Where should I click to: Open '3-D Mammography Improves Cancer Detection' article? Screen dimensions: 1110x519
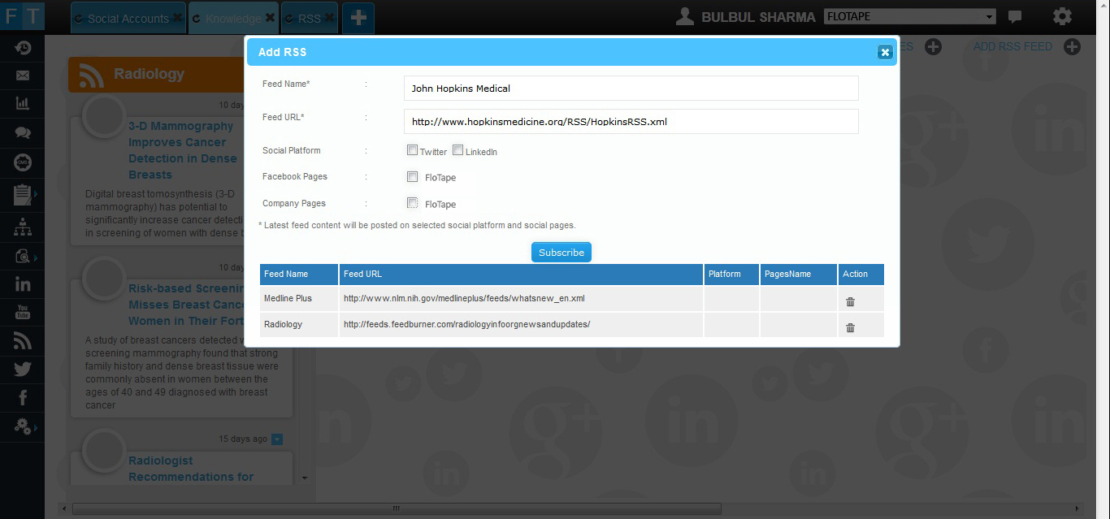[183, 150]
